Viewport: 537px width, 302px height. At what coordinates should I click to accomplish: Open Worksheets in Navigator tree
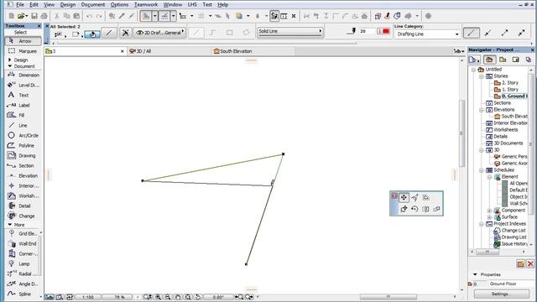click(x=502, y=130)
